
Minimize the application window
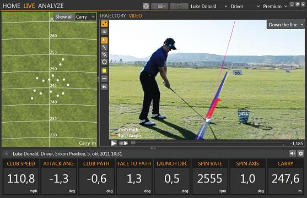292,4
